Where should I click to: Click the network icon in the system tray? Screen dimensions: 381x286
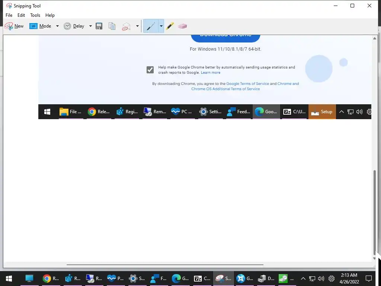coord(312,279)
